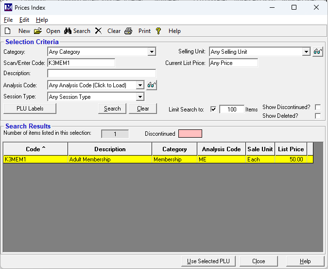Click the limit items field showing 100
The height and width of the screenshot is (269, 328).
click(232, 110)
